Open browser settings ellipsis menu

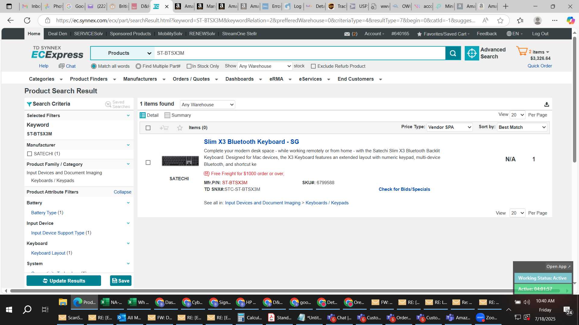[x=555, y=20]
